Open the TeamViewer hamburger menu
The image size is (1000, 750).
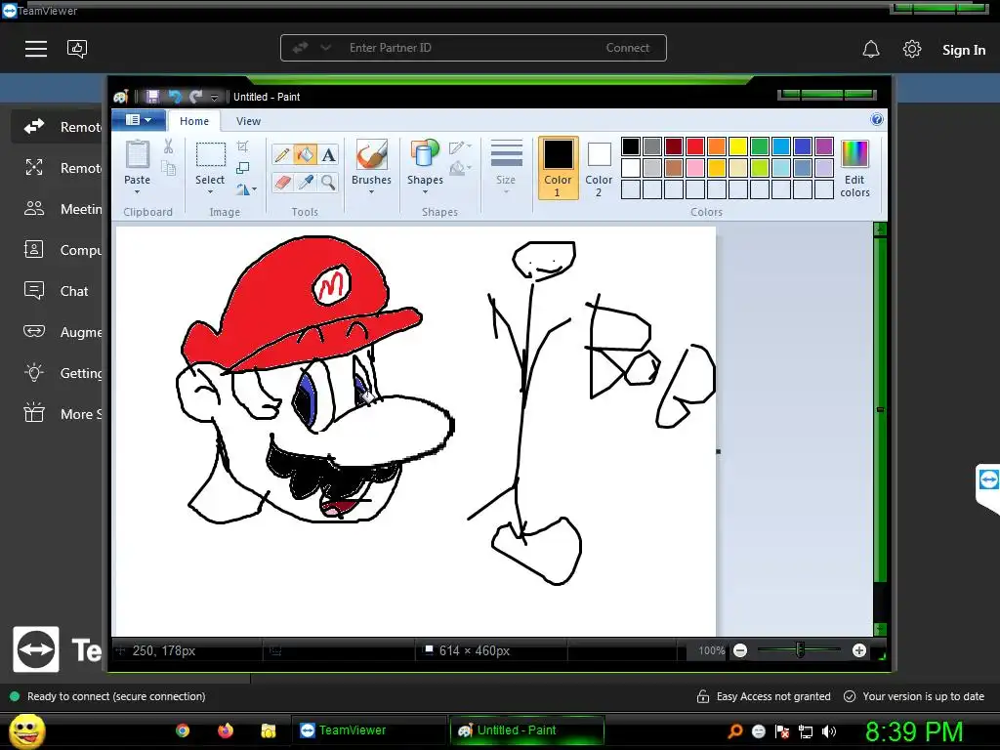pyautogui.click(x=36, y=49)
